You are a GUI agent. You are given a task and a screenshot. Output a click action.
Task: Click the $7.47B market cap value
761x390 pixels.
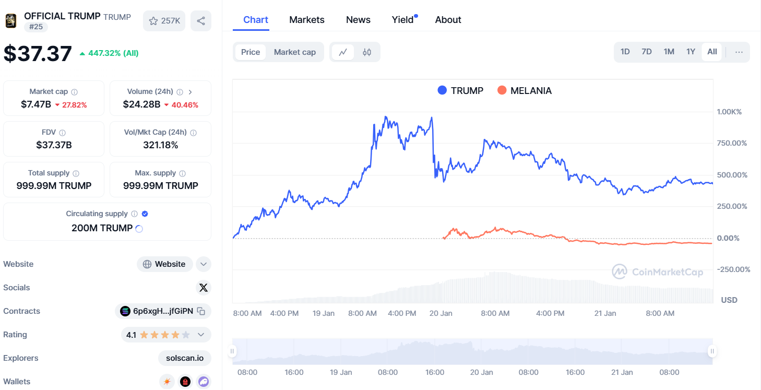coord(36,104)
